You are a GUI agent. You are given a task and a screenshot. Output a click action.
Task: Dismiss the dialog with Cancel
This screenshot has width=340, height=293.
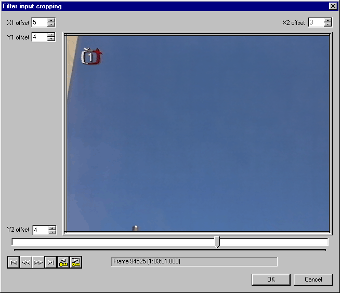[x=313, y=279]
